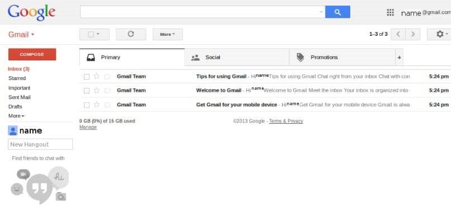
Task: Check the Tips for using Gmail checkbox
Action: 87,76
